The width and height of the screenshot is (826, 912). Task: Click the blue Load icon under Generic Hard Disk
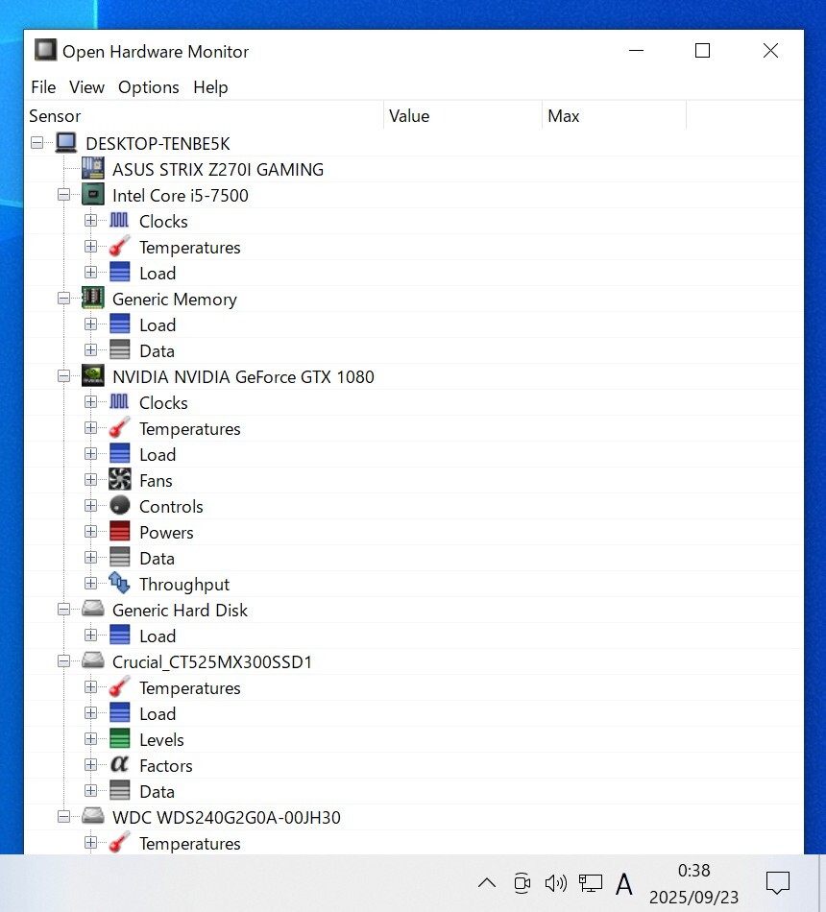pyautogui.click(x=119, y=636)
